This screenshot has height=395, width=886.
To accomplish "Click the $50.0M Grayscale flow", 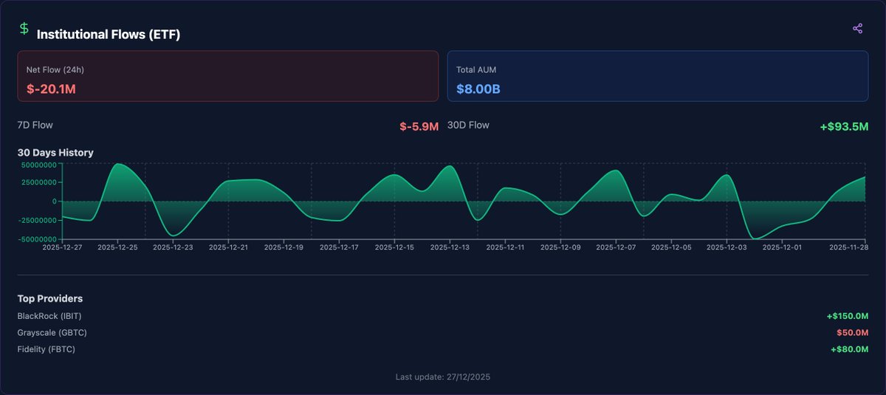I will click(x=853, y=332).
